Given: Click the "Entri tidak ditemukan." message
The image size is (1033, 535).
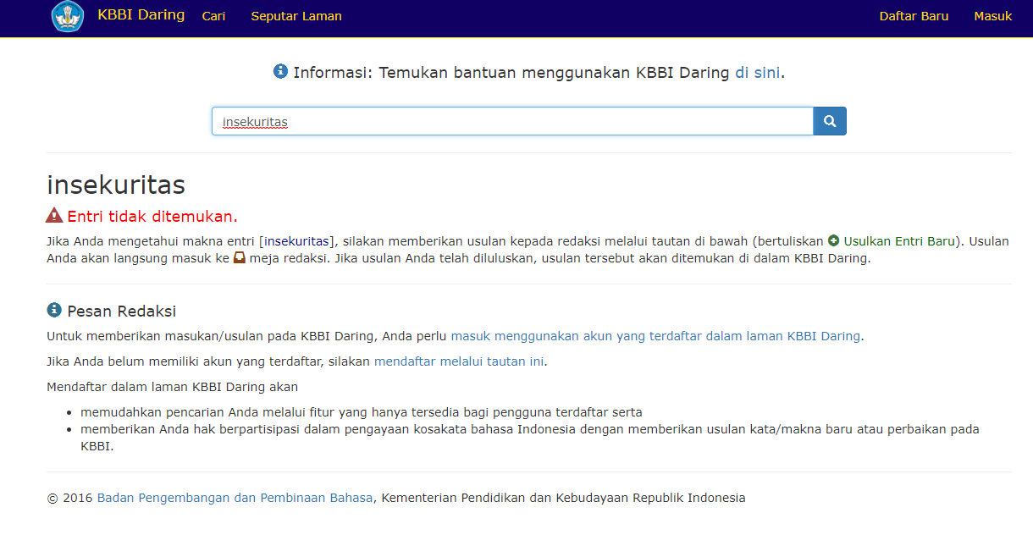Looking at the screenshot, I should coord(152,216).
